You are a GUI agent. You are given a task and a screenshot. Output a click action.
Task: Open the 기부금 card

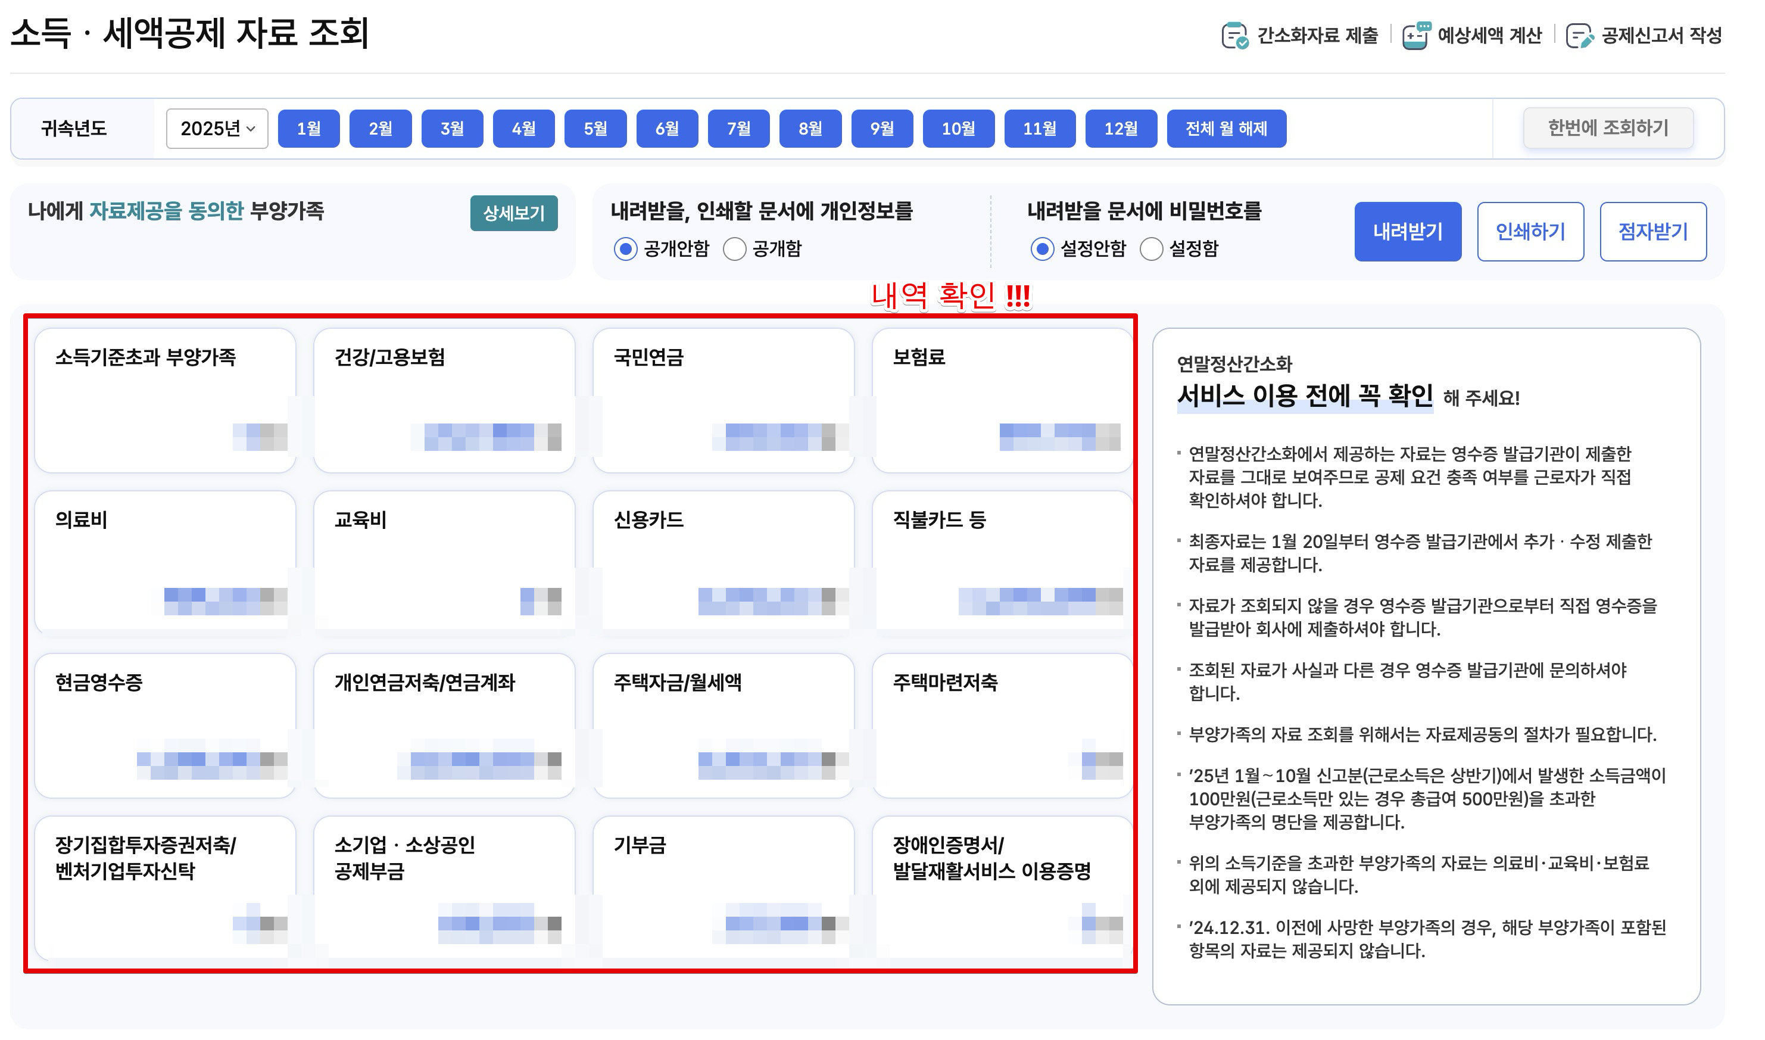point(723,886)
